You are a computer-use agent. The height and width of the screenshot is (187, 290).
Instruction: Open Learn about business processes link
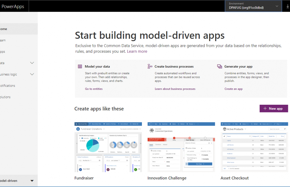coord(175,89)
